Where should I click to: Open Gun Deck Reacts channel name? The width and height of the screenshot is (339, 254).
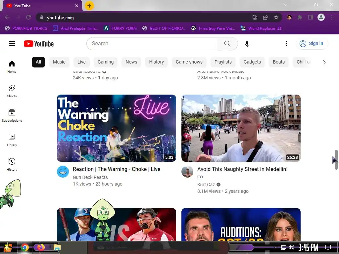pyautogui.click(x=90, y=177)
